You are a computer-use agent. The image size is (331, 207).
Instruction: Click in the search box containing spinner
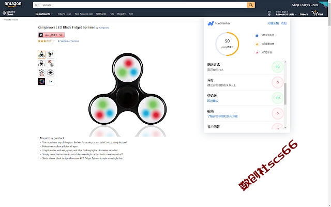(144, 5)
